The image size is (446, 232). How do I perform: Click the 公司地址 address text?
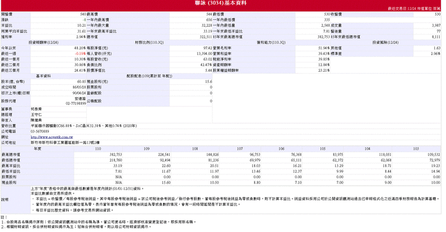tap(65, 142)
